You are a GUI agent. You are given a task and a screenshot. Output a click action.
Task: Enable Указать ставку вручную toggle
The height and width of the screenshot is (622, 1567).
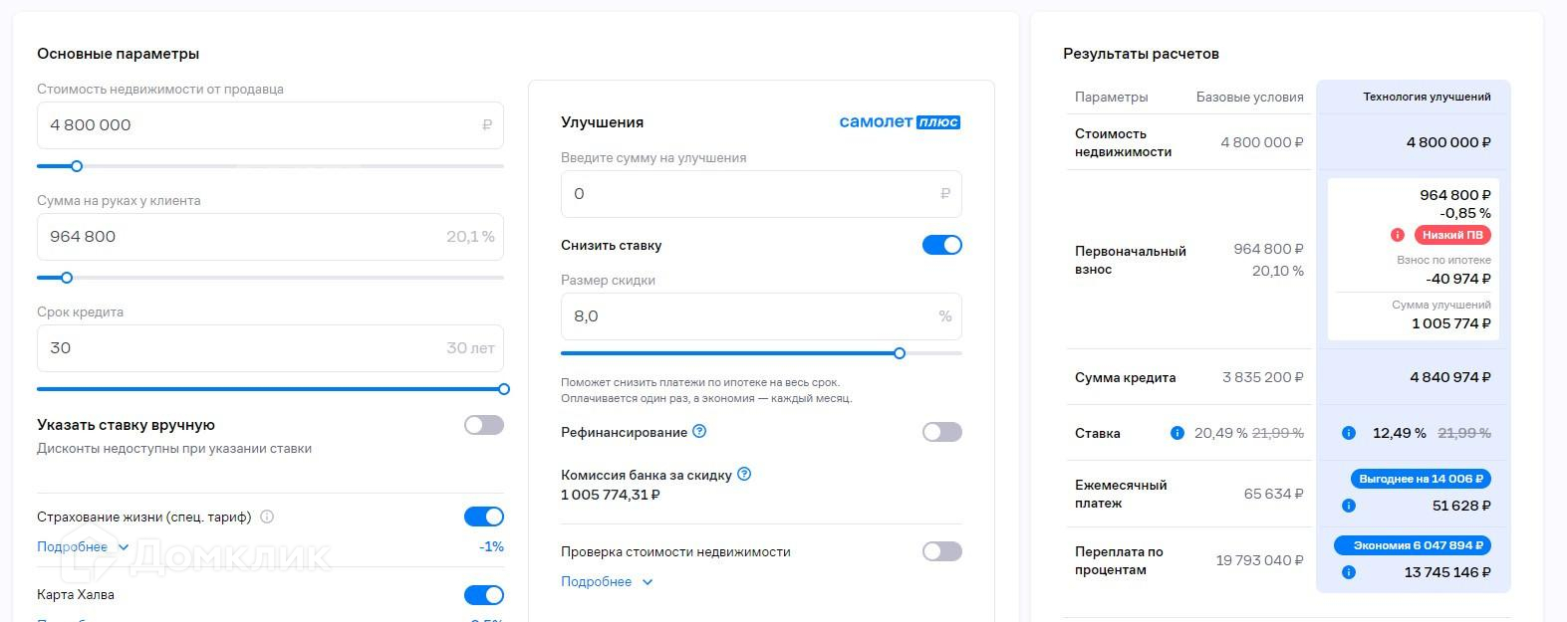tap(484, 425)
